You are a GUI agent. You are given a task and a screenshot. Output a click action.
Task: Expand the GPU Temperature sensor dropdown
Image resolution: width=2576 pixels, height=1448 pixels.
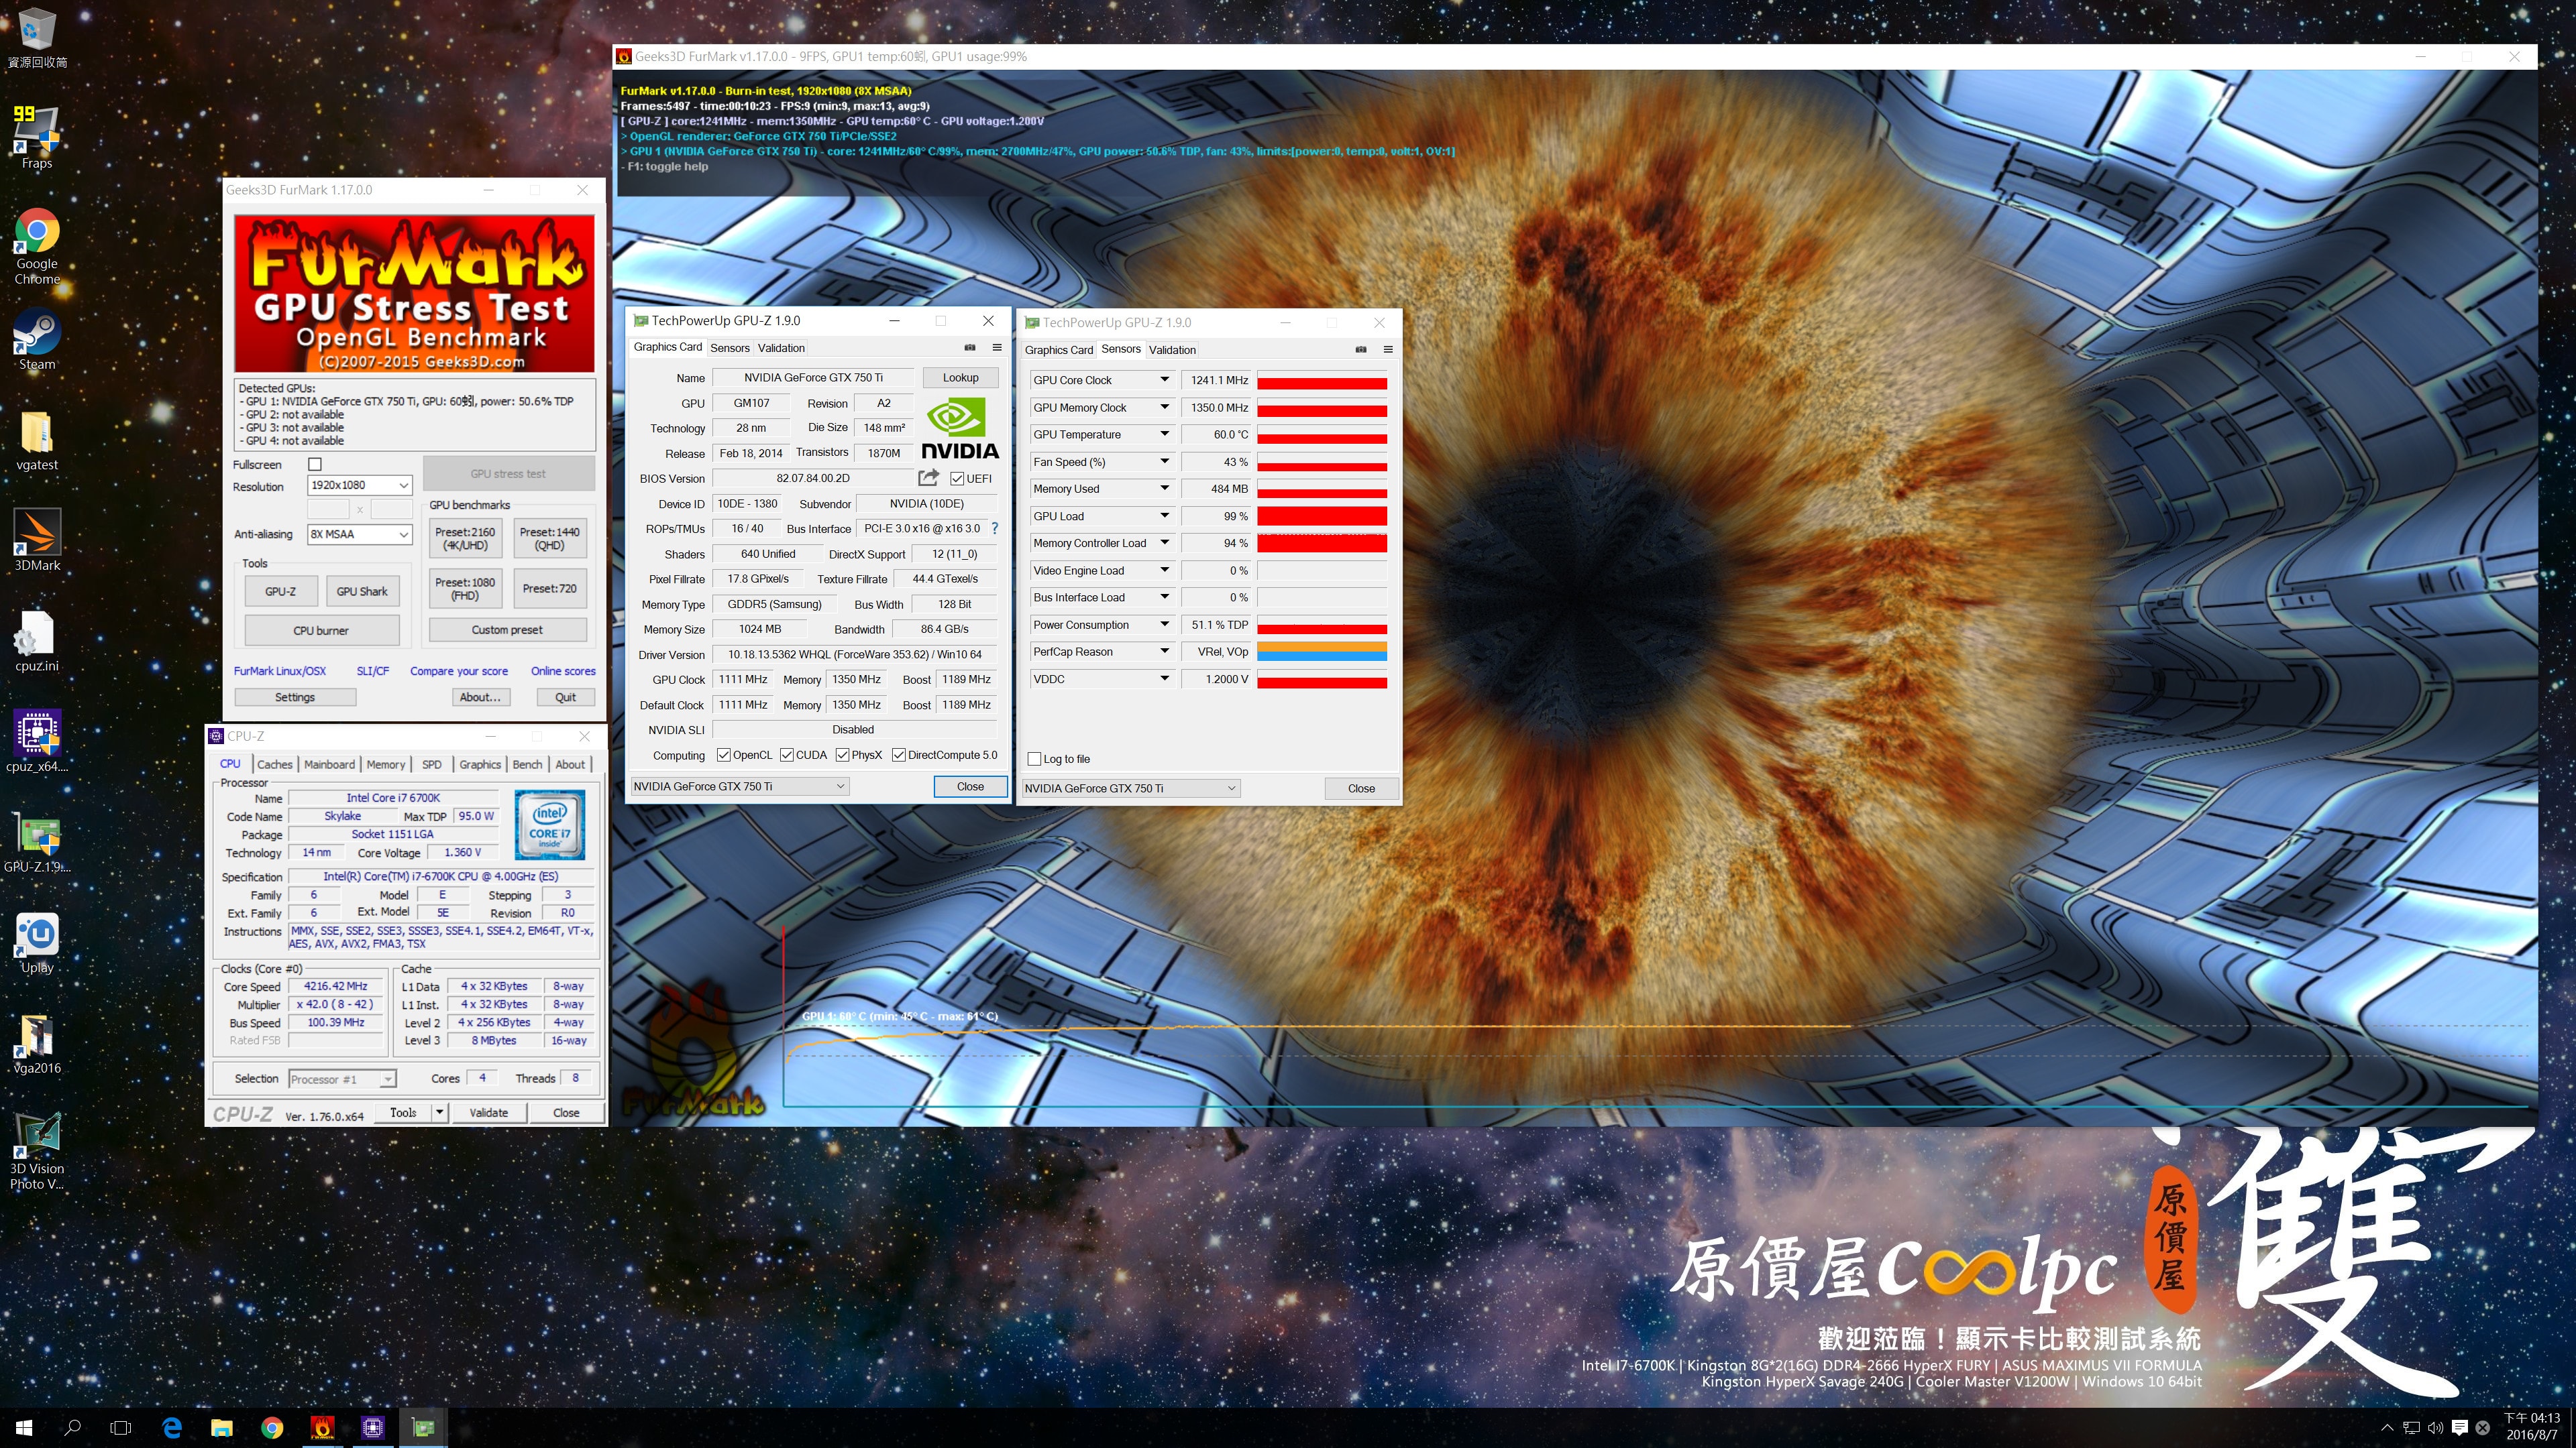tap(1164, 434)
